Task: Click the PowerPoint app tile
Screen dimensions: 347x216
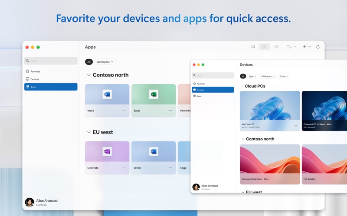Action: tap(184, 100)
